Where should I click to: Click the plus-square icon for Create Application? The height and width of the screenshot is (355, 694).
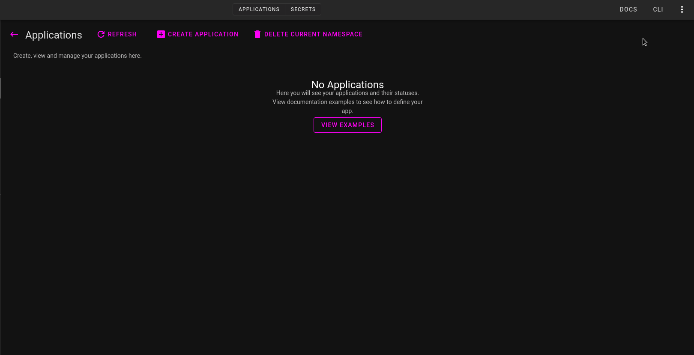click(161, 34)
